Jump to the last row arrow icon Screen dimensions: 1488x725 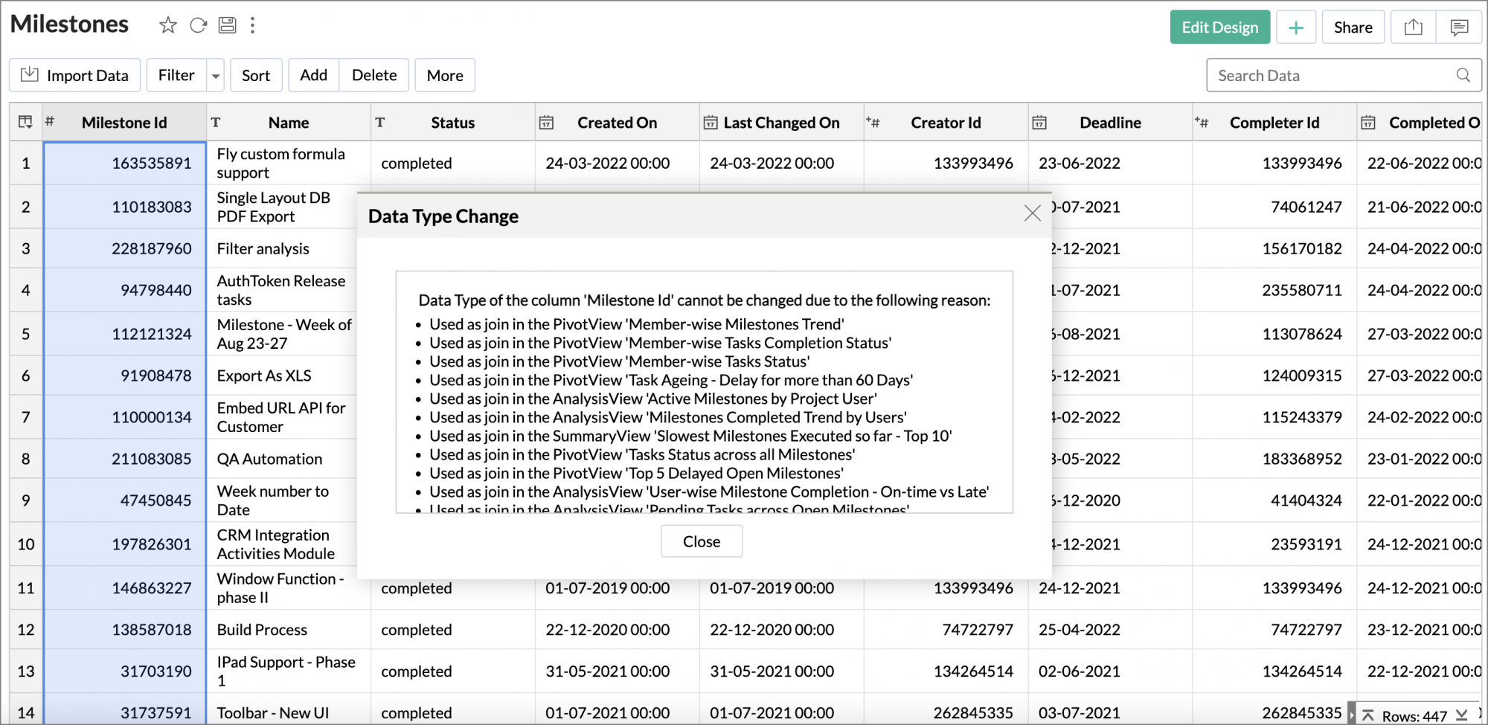click(1461, 715)
